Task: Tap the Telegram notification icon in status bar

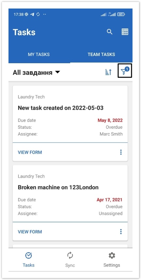Action: (x=32, y=14)
